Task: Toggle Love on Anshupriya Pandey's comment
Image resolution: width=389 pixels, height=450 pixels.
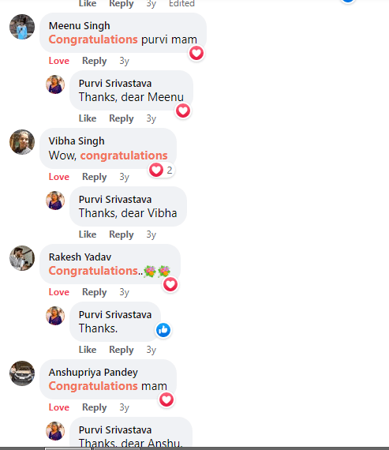Action: point(59,407)
